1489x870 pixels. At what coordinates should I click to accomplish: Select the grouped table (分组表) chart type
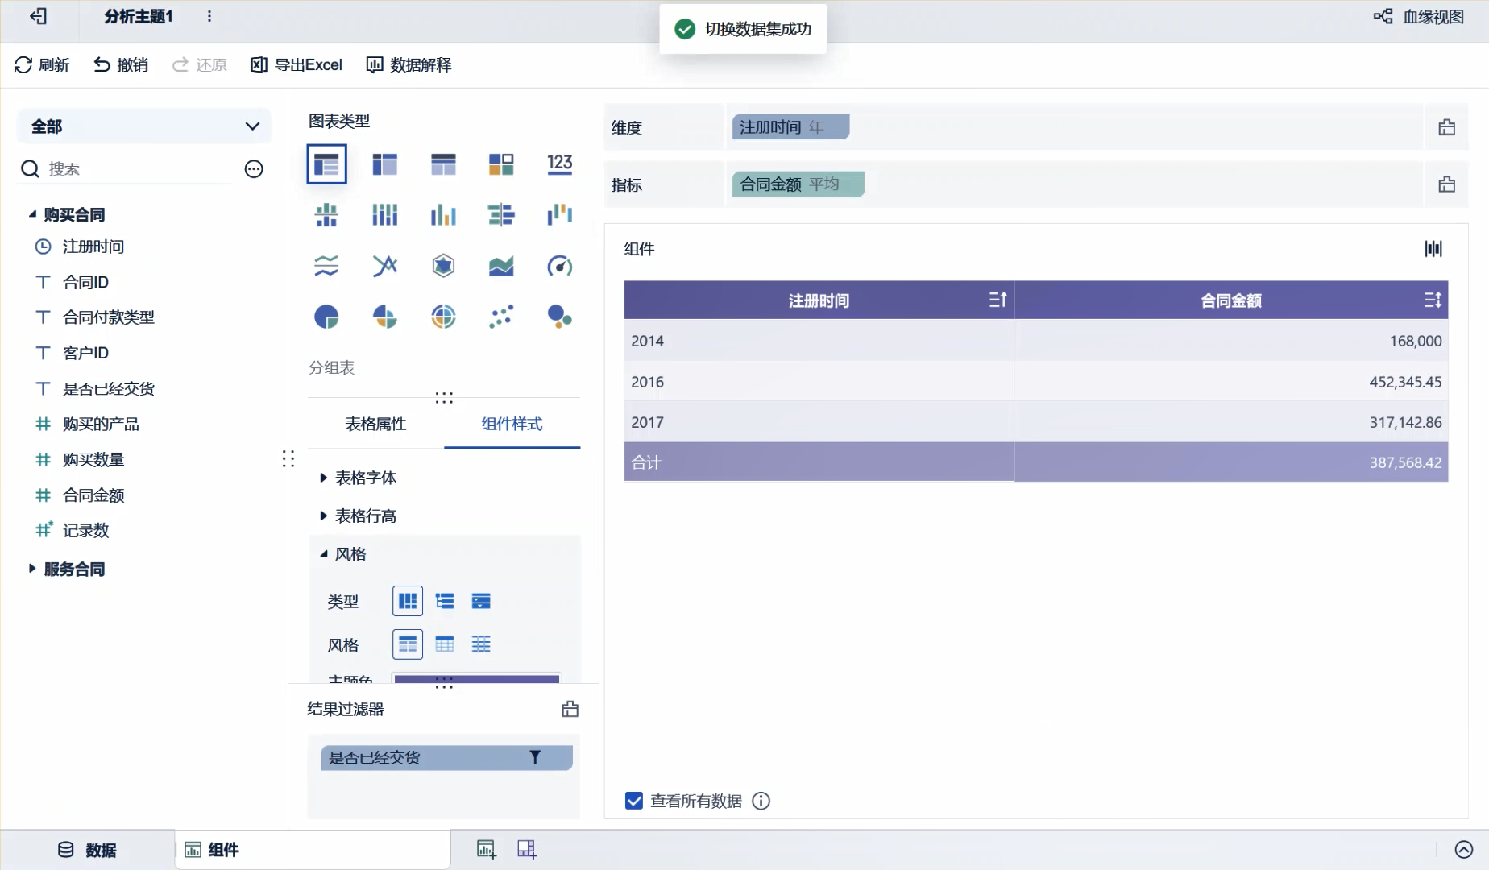326,164
